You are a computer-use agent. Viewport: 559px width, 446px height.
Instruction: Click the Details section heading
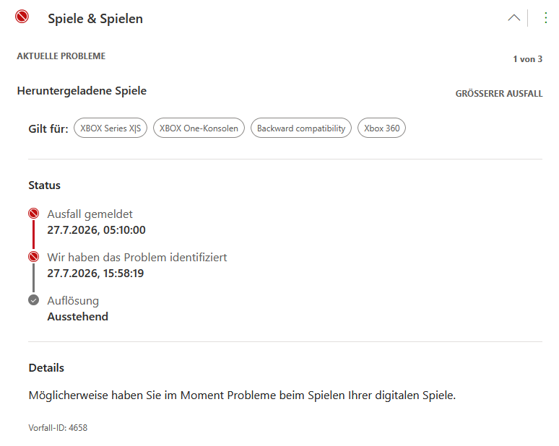point(46,367)
